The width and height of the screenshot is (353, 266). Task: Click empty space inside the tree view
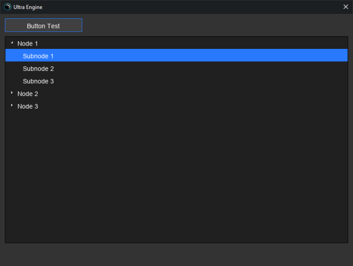(176, 179)
